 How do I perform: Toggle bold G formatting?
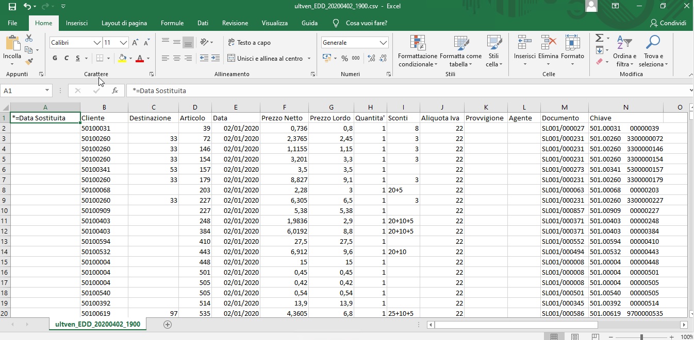tap(55, 59)
